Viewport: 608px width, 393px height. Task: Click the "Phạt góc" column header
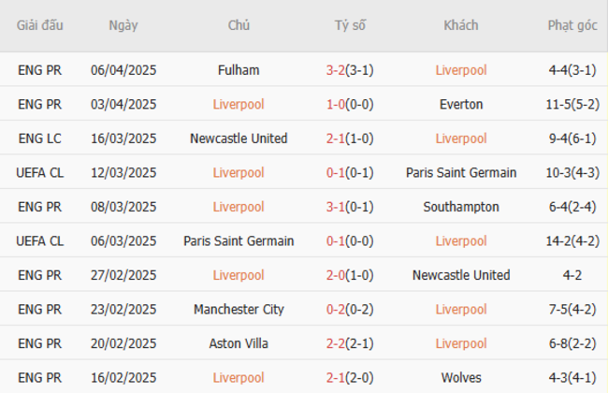pos(572,25)
